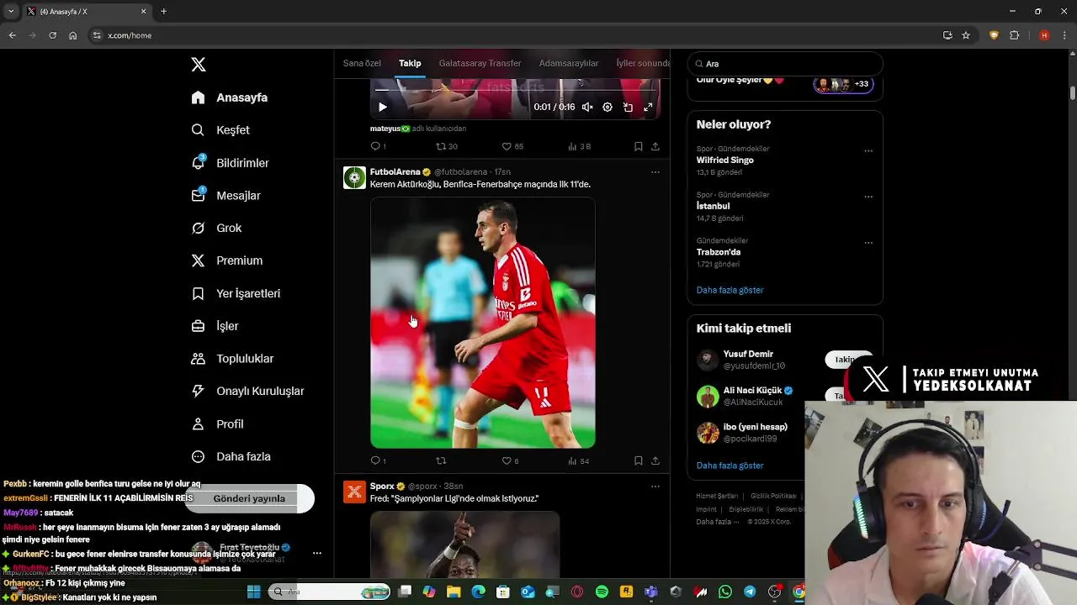Viewport: 1077px width, 605px height.
Task: Open FutbolArena post options menu
Action: (x=655, y=172)
